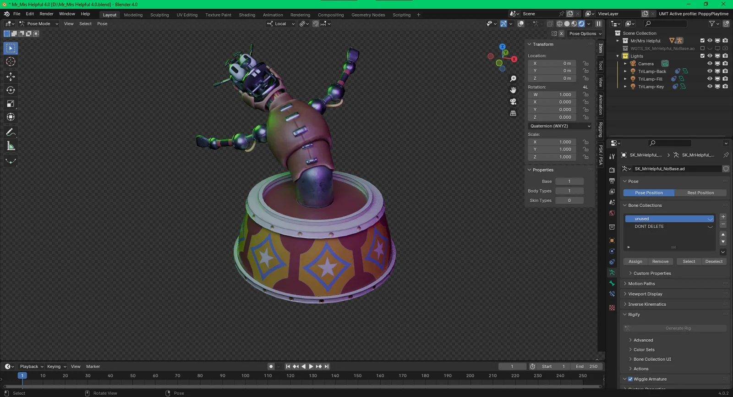Choose the Annotate tool

(x=11, y=132)
